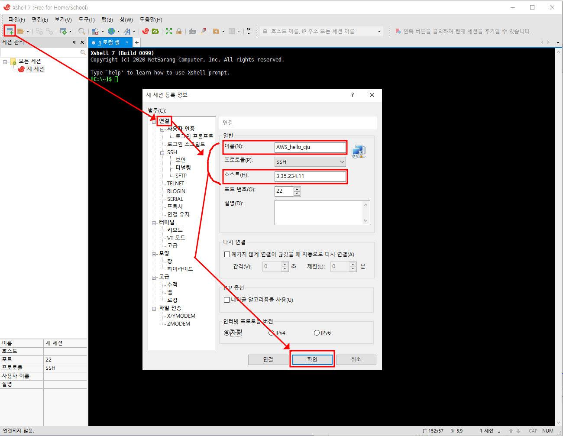This screenshot has height=436, width=563.
Task: Collapse the 터미널 category node
Action: click(x=154, y=223)
